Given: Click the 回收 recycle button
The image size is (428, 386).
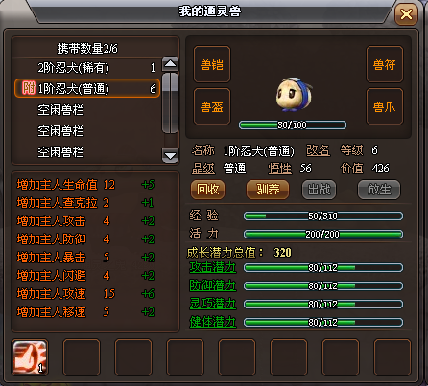Looking at the screenshot, I should tap(208, 190).
